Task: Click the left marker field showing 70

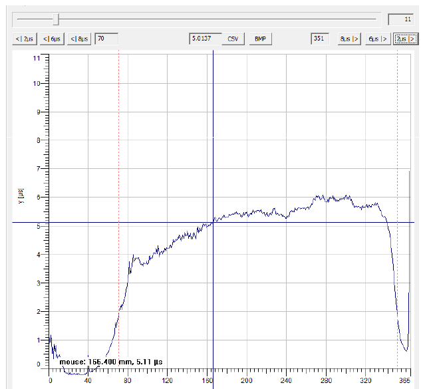Action: [x=106, y=39]
